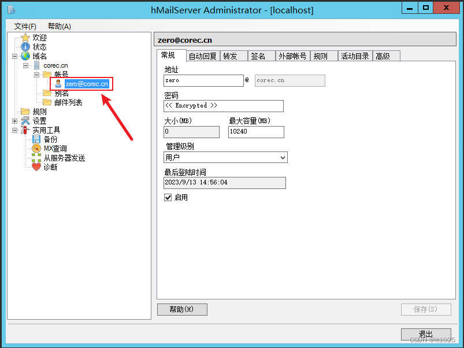Click the folder icon beside 别名
Image resolution: width=464 pixels, height=348 pixels.
tap(47, 93)
